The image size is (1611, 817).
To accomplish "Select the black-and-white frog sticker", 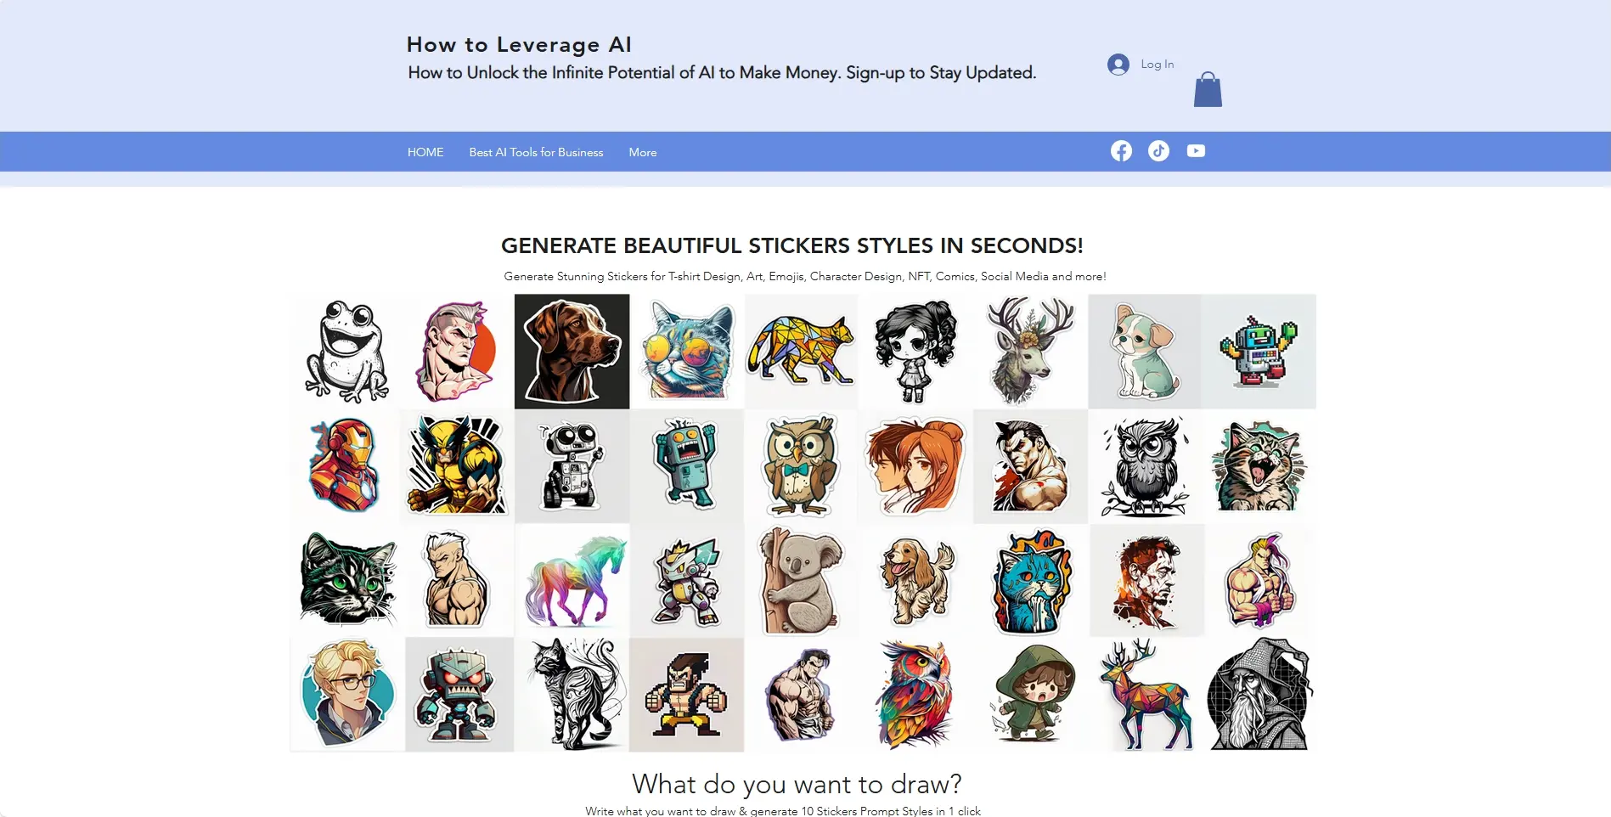I will [346, 352].
